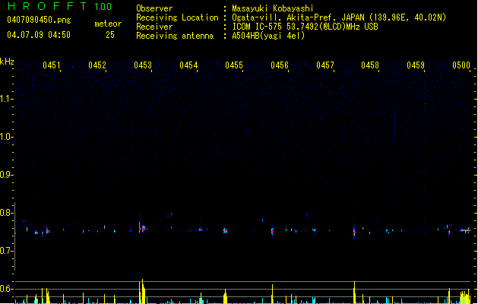
Task: Click the Observer label
Action: coord(154,8)
